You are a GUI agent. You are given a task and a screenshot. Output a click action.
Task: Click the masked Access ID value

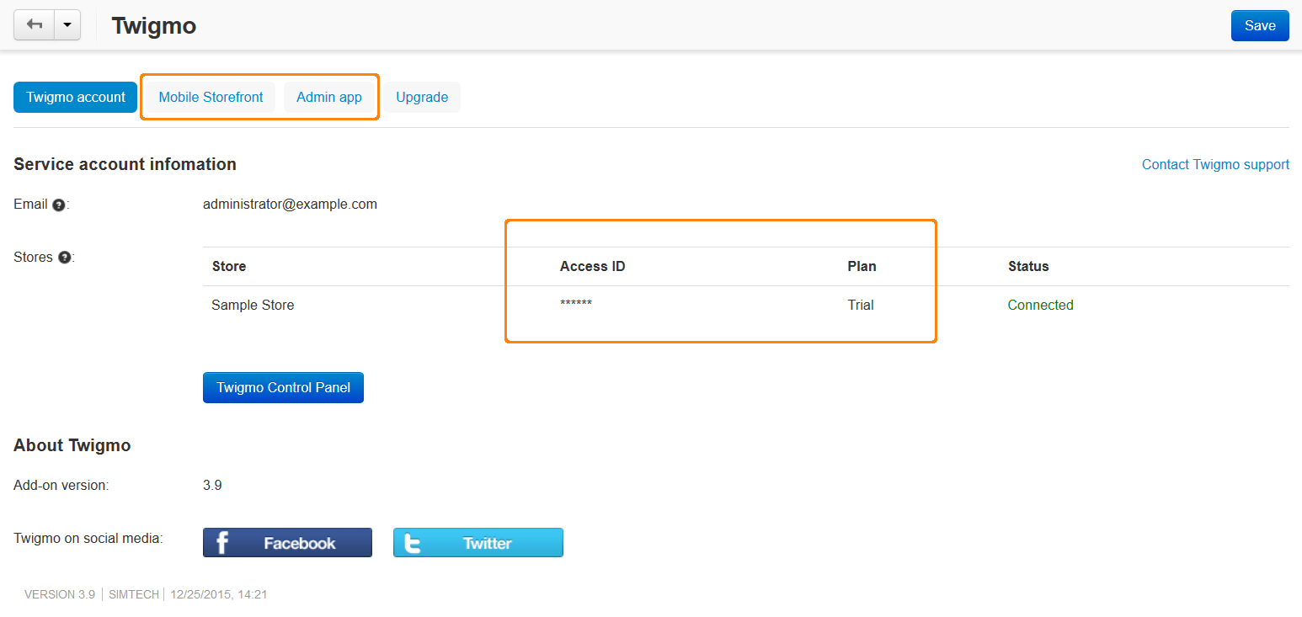[576, 304]
